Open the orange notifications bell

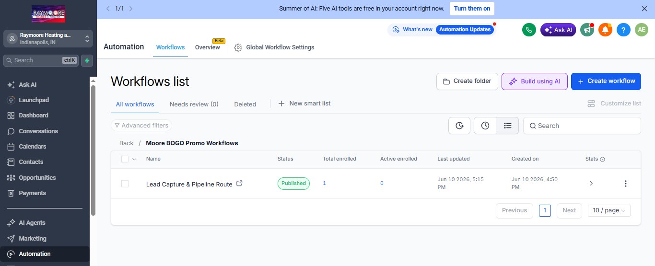click(605, 30)
